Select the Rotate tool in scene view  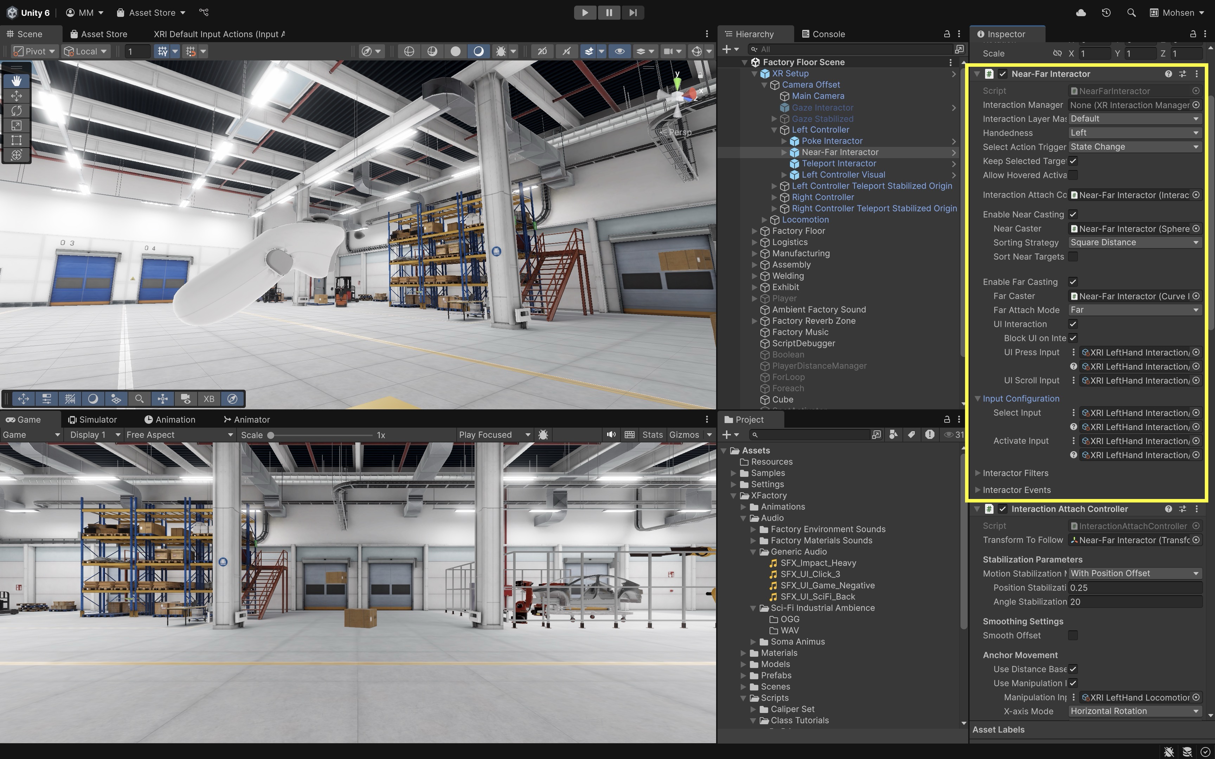(16, 110)
